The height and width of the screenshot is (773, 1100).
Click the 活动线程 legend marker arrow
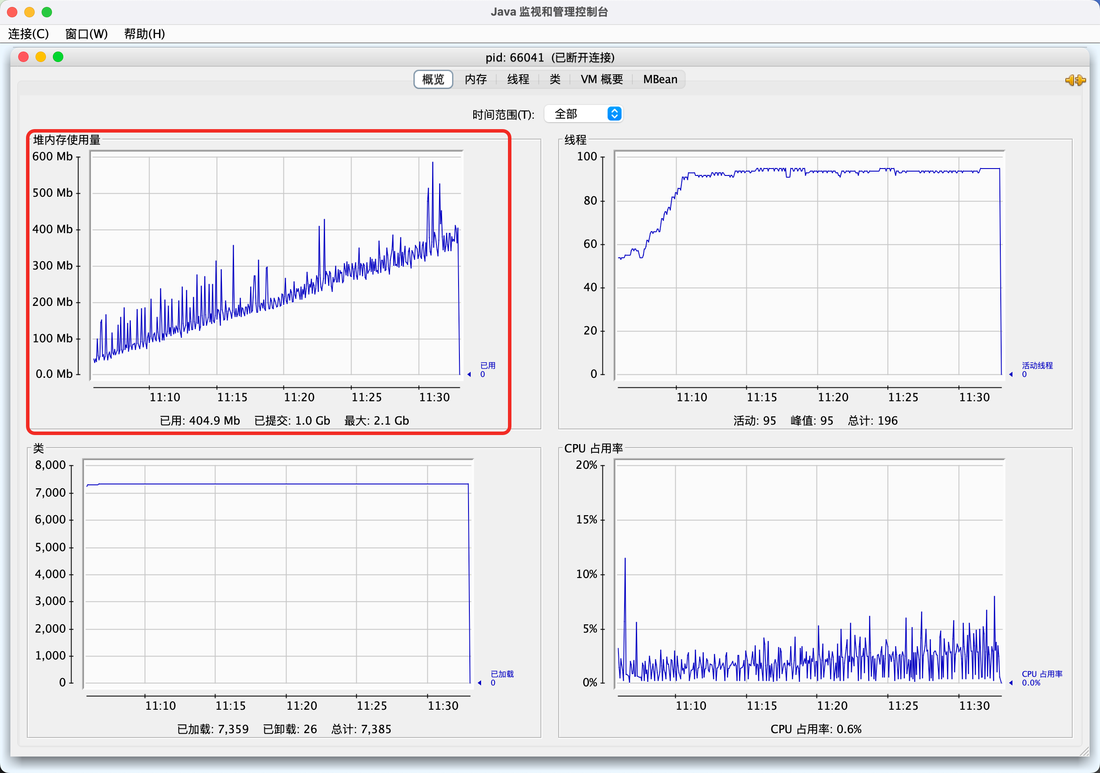pos(1011,374)
